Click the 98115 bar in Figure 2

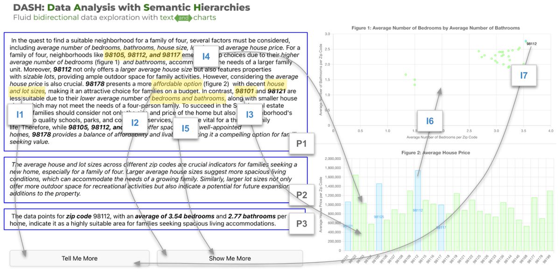pos(426,225)
